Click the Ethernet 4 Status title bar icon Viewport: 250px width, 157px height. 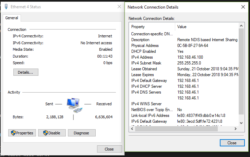[x=6, y=7]
